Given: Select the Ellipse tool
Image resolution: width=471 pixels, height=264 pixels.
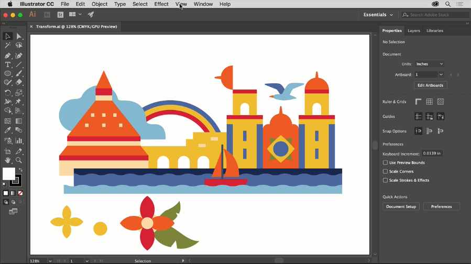Looking at the screenshot, I should click(x=7, y=73).
